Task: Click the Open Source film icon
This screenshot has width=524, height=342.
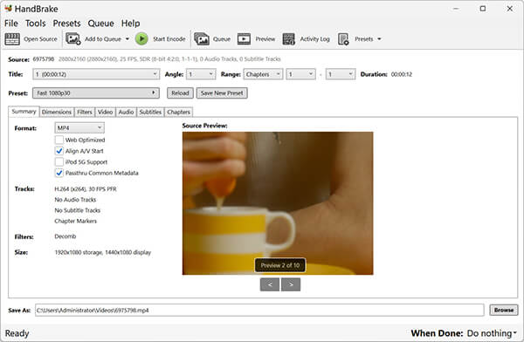Action: pos(12,39)
